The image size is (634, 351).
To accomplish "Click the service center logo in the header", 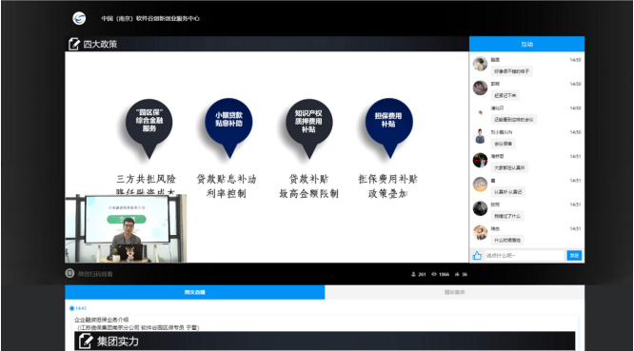I will point(79,18).
